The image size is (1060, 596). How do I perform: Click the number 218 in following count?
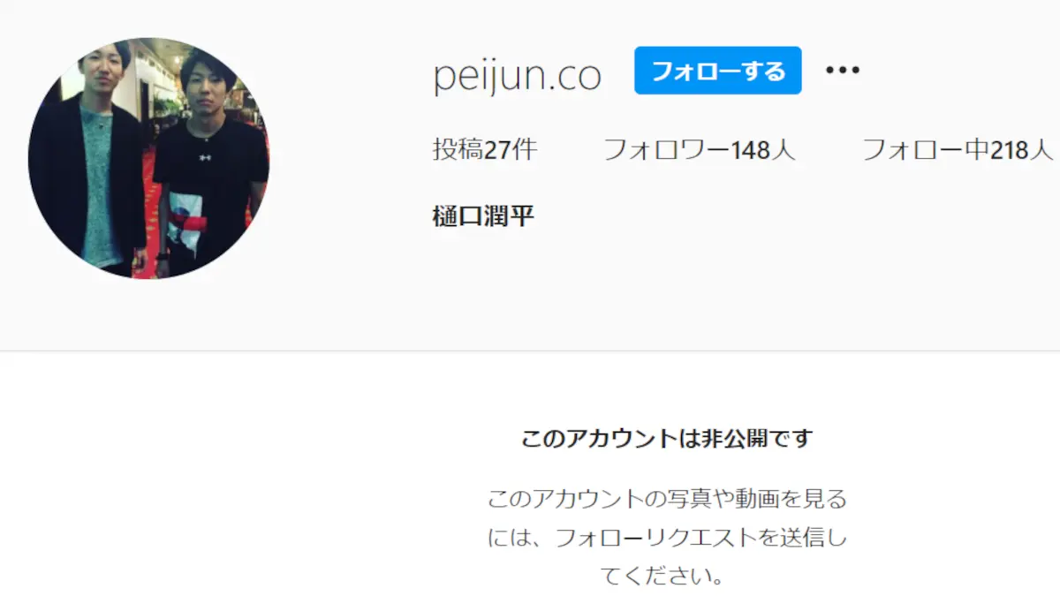coord(1010,150)
